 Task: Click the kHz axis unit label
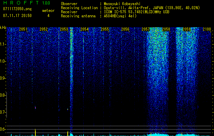pos(3,28)
